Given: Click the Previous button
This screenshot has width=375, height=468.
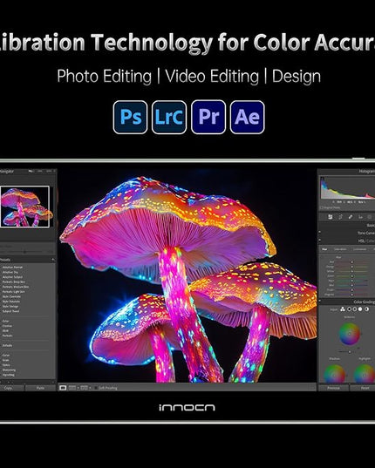Looking at the screenshot, I should (333, 388).
